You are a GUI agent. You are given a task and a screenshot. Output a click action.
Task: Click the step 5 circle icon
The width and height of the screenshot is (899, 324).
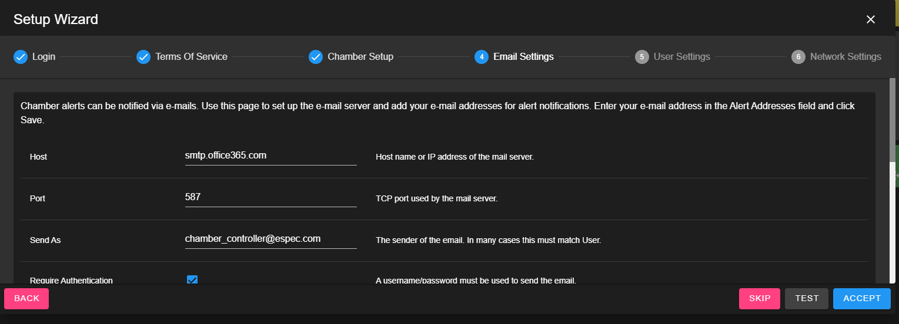click(x=642, y=57)
